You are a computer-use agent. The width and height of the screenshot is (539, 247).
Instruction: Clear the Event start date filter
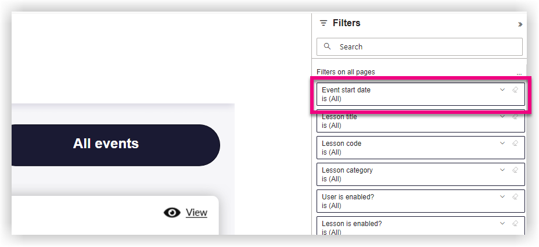click(x=515, y=90)
